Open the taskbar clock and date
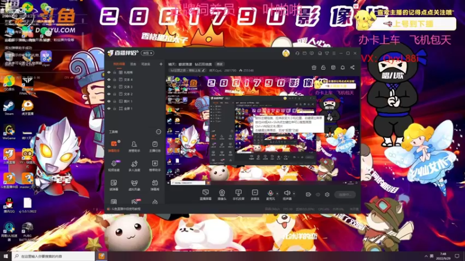Screen dimensions: 465x261 [x=443, y=256]
